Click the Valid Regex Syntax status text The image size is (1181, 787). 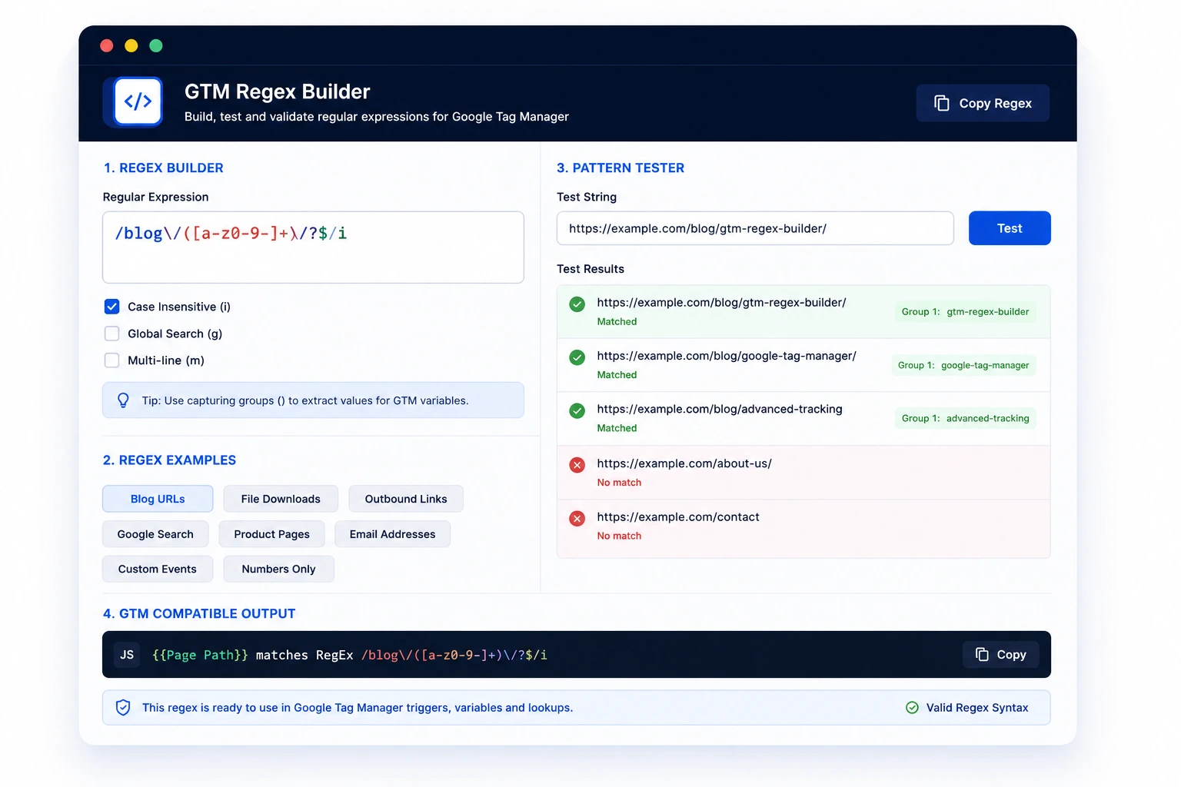pos(977,708)
